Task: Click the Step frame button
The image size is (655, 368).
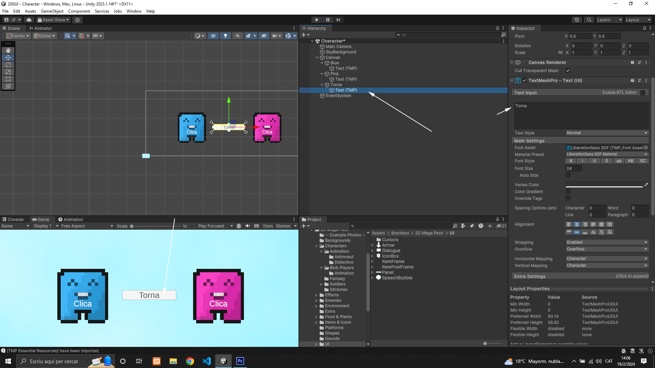Action: 338,20
